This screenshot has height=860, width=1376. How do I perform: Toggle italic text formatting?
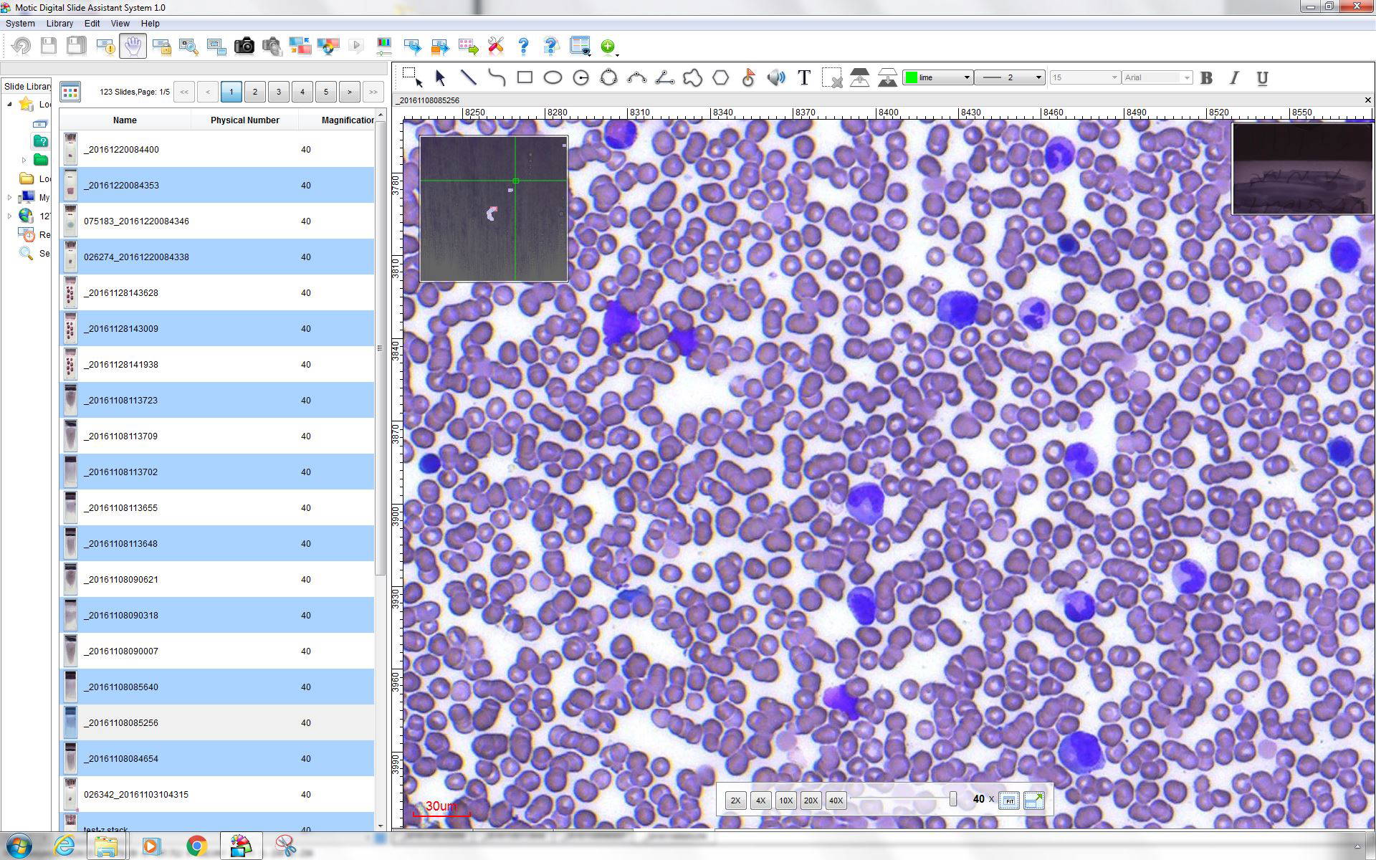click(x=1234, y=78)
